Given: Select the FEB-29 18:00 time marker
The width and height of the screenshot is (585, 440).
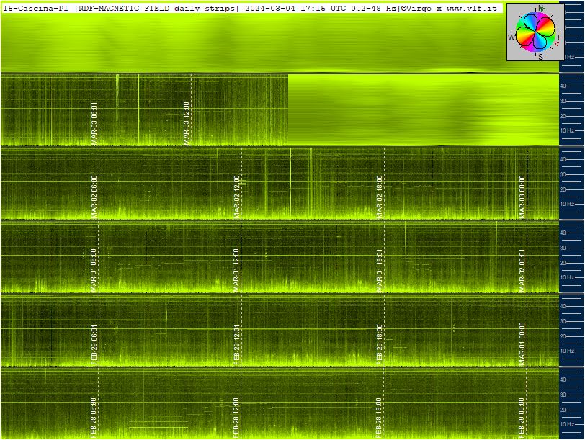Looking at the screenshot, I should click(x=380, y=344).
